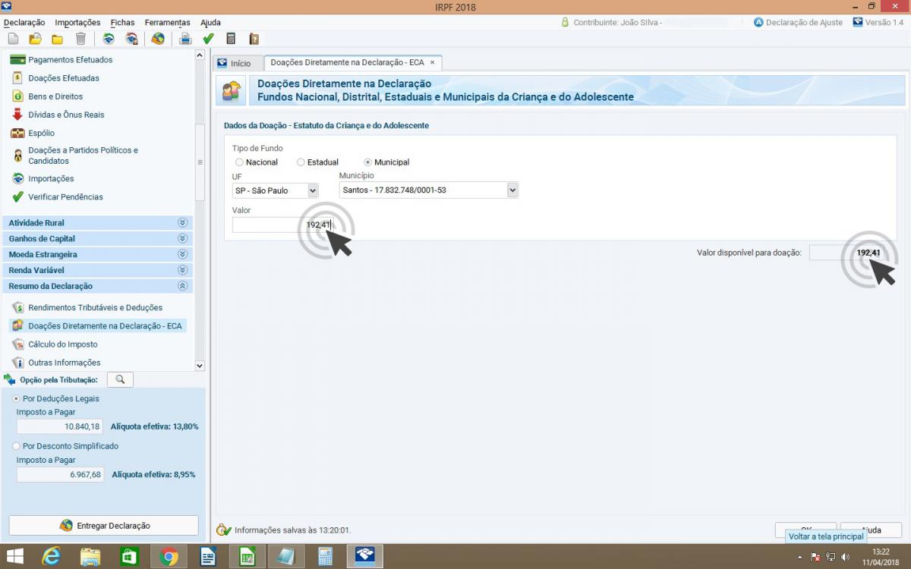Image resolution: width=911 pixels, height=569 pixels.
Task: Click sidebar scrollbar up arrow
Action: (200, 55)
